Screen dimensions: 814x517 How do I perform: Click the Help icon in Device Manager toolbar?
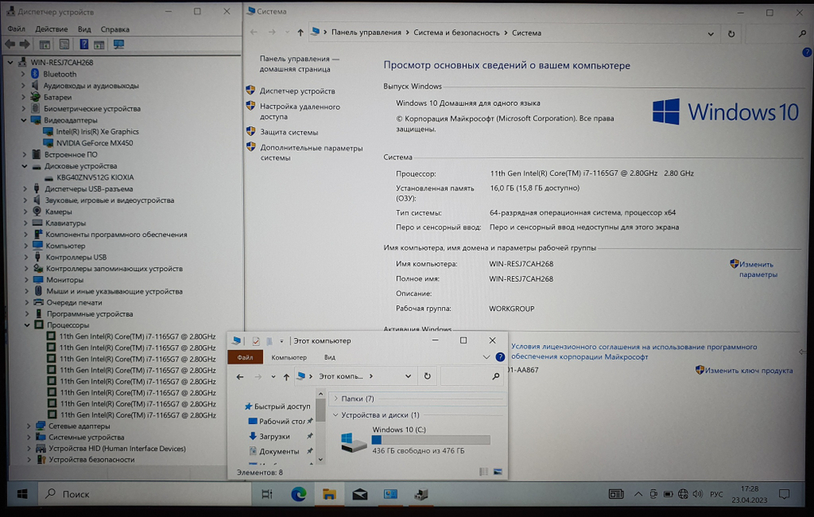[83, 44]
